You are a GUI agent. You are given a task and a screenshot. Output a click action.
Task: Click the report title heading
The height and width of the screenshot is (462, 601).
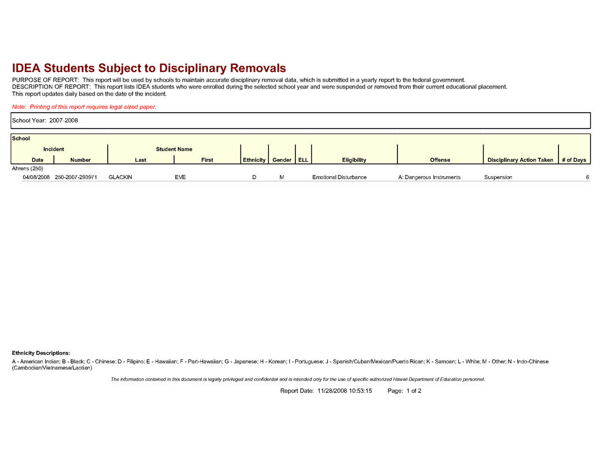[x=149, y=69]
